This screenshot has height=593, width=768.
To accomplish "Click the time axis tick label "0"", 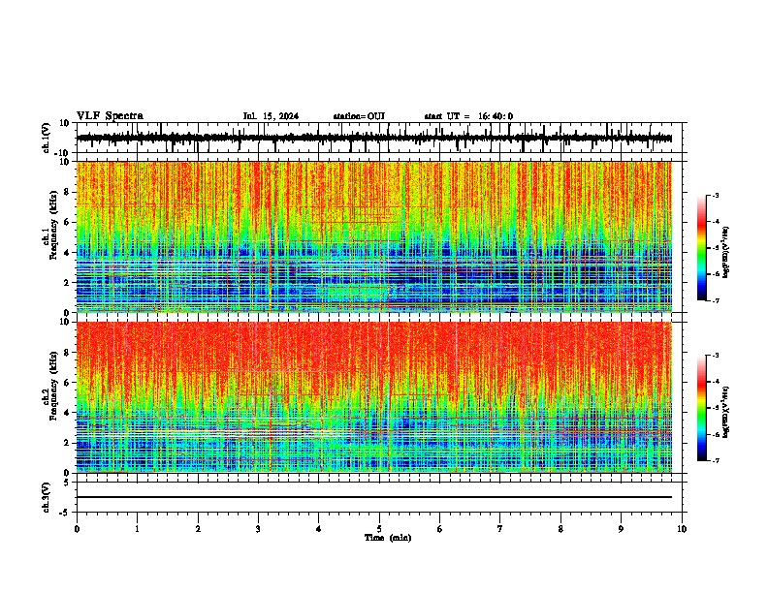I will pyautogui.click(x=77, y=529).
